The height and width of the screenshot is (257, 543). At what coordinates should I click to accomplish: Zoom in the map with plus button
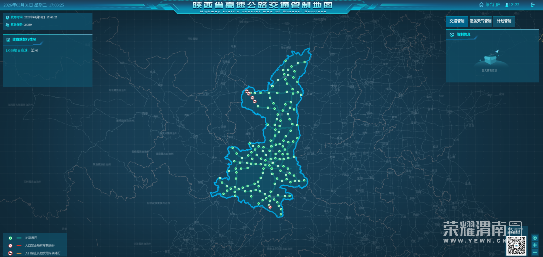[x=535, y=245]
